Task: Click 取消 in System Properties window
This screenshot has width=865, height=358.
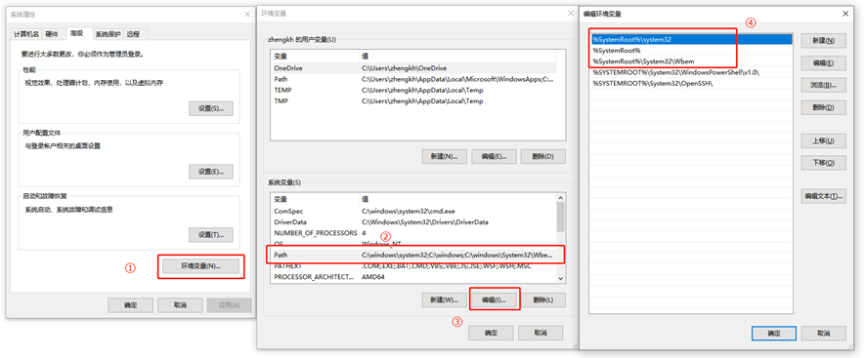Action: (x=180, y=305)
